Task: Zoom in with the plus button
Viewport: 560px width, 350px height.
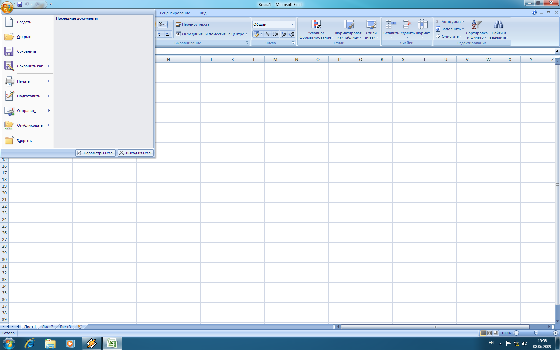Action: click(555, 333)
